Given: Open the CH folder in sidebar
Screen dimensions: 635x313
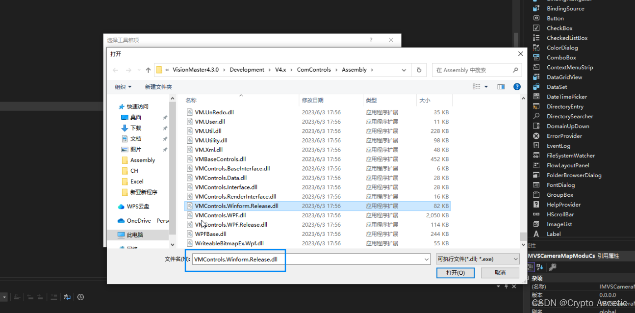Looking at the screenshot, I should click(x=129, y=171).
